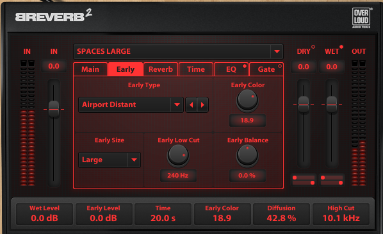The width and height of the screenshot is (383, 234).
Task: Click the BREVERB 2 logo
Action: [54, 15]
